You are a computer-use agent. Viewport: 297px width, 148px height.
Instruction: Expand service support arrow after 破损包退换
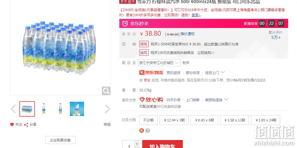pyautogui.click(x=226, y=99)
